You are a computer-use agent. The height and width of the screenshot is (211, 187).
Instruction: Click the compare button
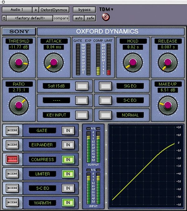(61, 18)
